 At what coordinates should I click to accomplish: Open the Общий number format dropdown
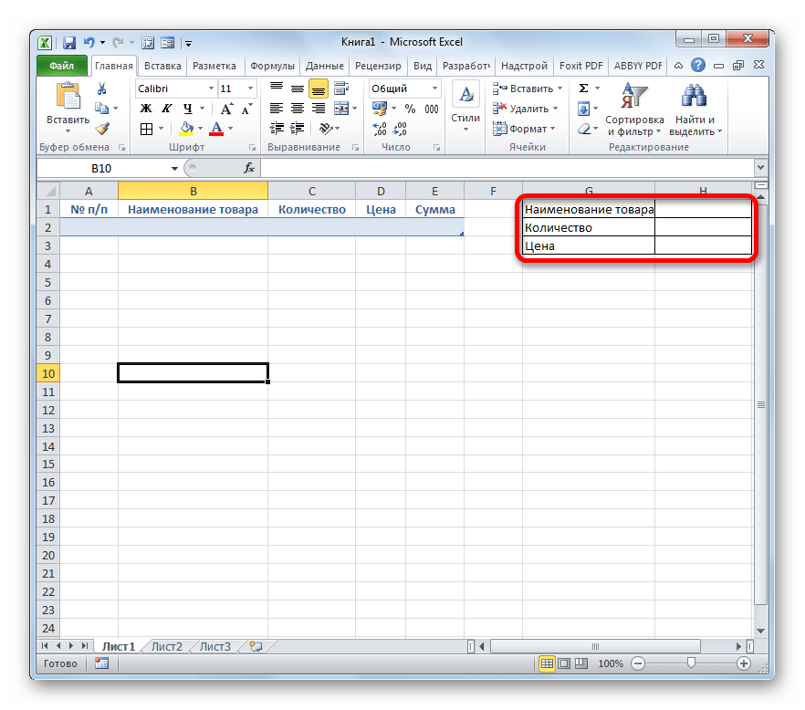[x=434, y=89]
